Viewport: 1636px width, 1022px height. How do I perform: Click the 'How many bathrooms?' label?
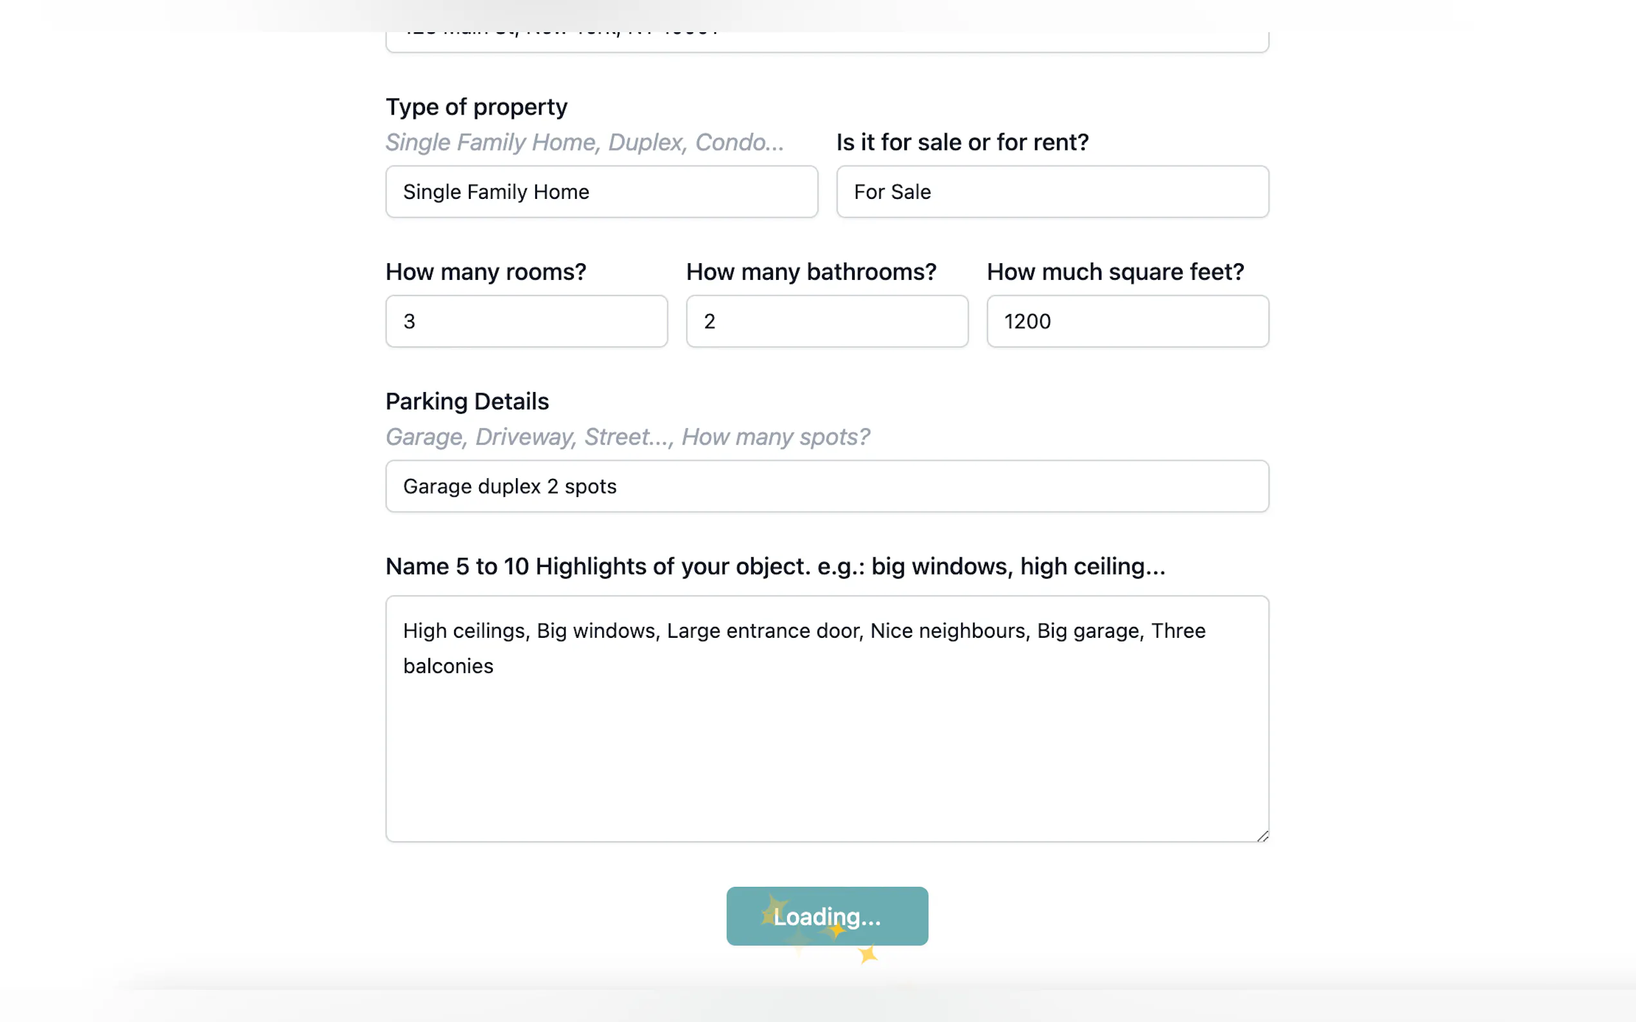click(x=811, y=272)
